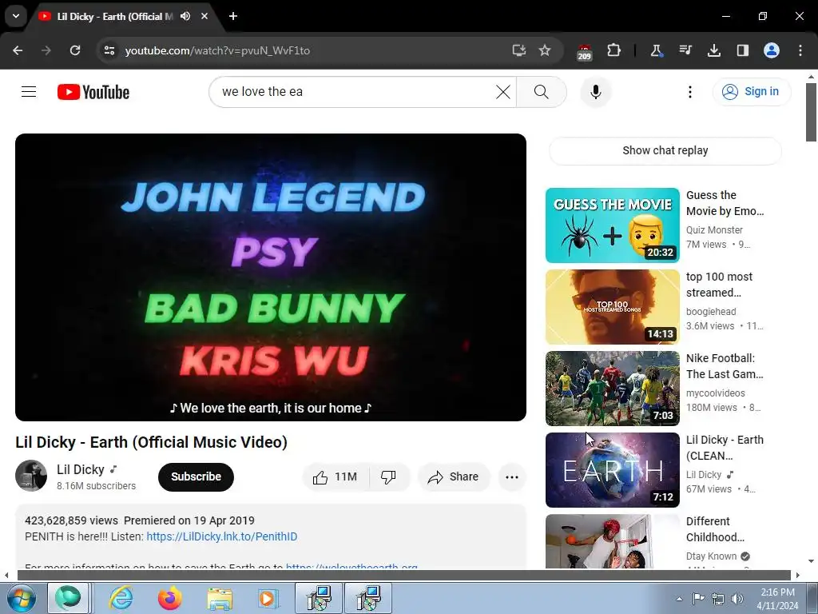The image size is (818, 614).
Task: Open Windows Explorer folder in taskbar
Action: [x=220, y=598]
